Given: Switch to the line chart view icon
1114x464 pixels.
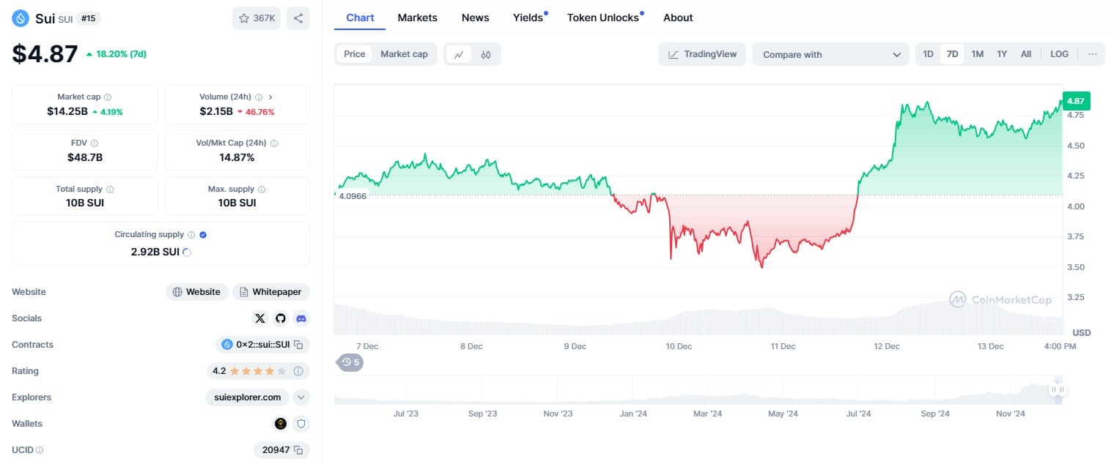Looking at the screenshot, I should [459, 54].
